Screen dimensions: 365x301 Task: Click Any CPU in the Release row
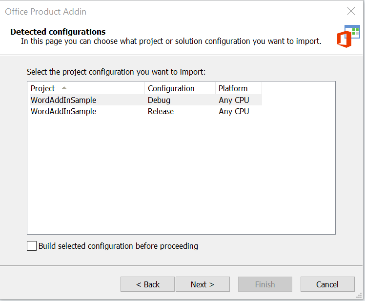coord(234,111)
